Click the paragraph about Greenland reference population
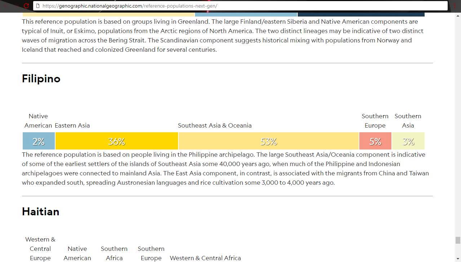 click(x=223, y=36)
